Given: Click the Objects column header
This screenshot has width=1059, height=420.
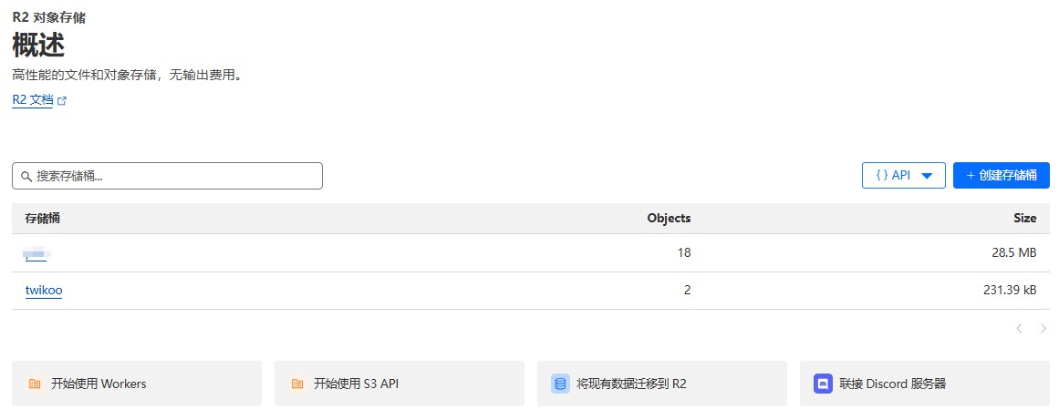Looking at the screenshot, I should coord(669,219).
